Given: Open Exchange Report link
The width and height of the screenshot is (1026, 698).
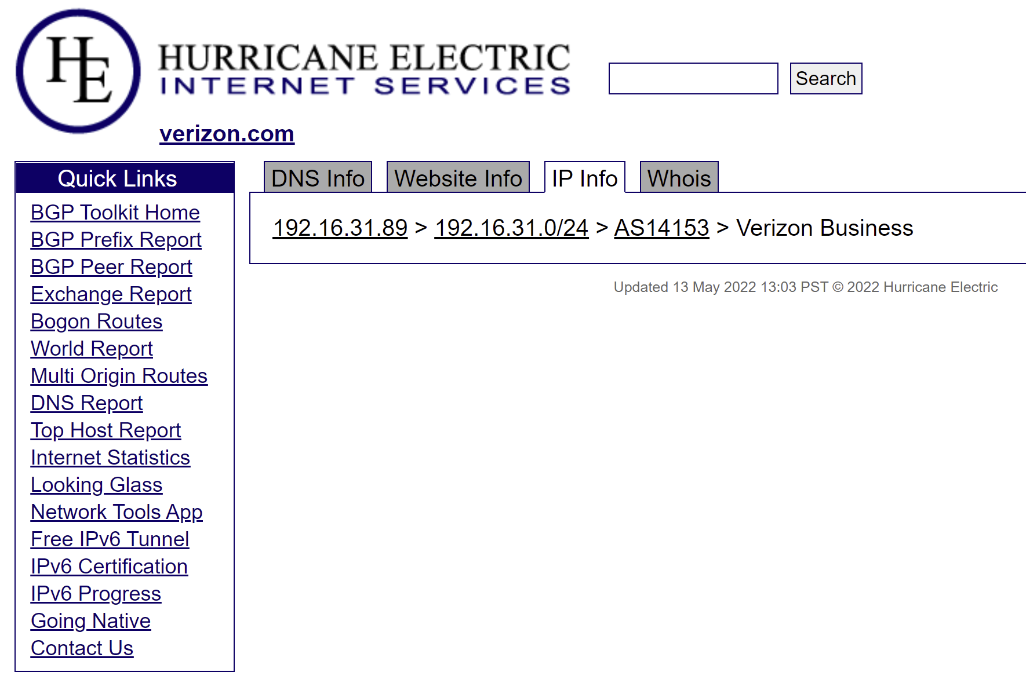Looking at the screenshot, I should pos(111,294).
